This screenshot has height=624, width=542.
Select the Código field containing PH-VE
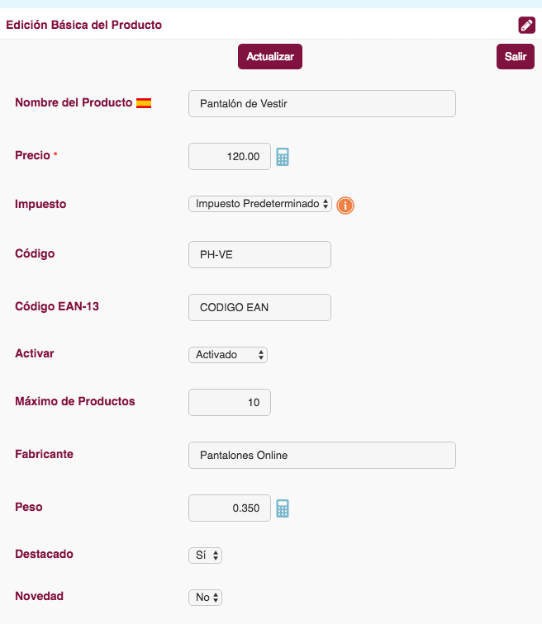point(259,255)
